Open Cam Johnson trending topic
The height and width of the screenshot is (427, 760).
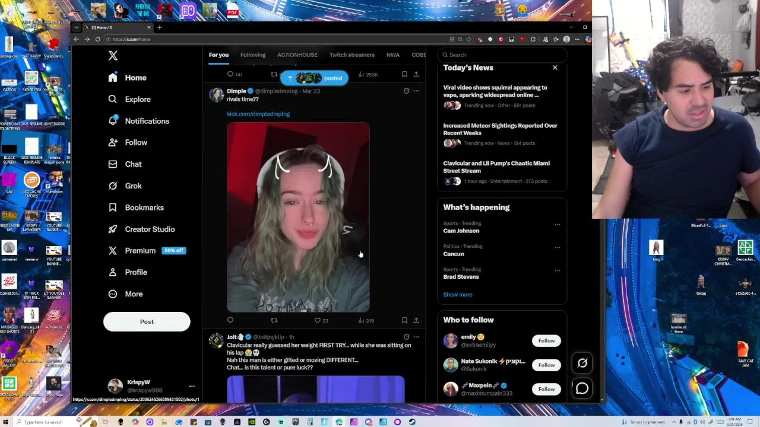[x=461, y=231]
